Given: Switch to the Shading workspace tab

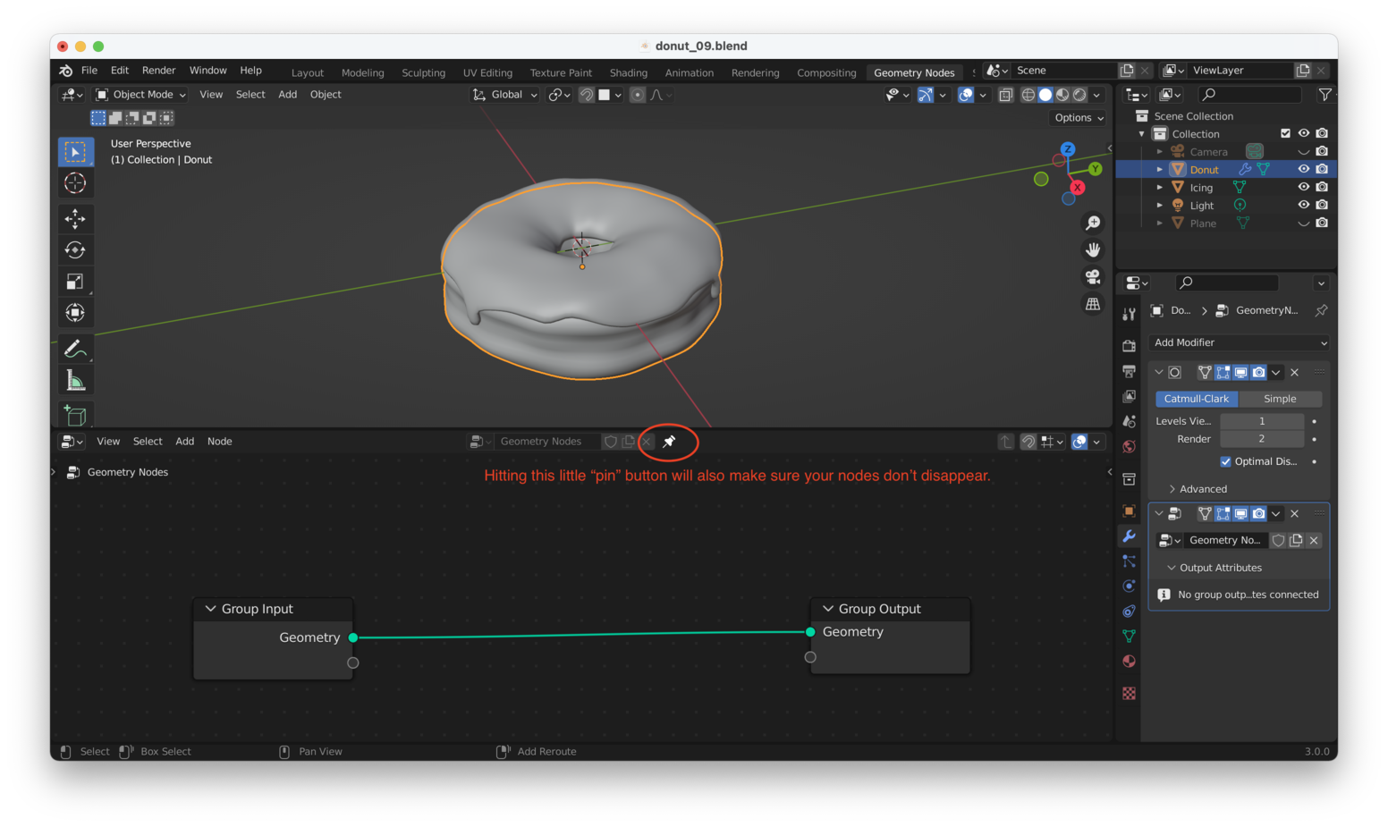Looking at the screenshot, I should coord(628,73).
